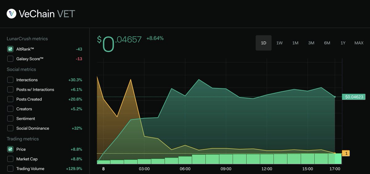
Task: Show the 1Y time range
Action: (x=343, y=43)
